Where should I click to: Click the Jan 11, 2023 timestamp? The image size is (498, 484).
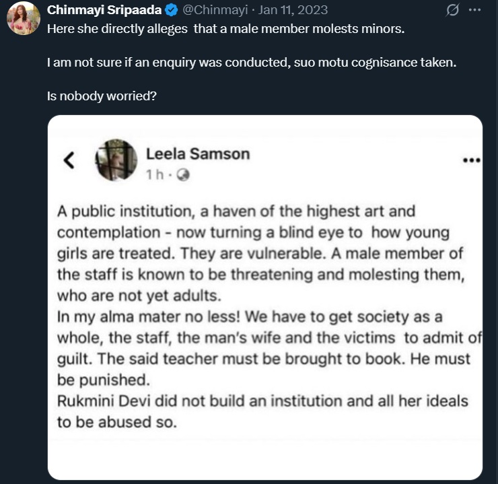tap(293, 10)
